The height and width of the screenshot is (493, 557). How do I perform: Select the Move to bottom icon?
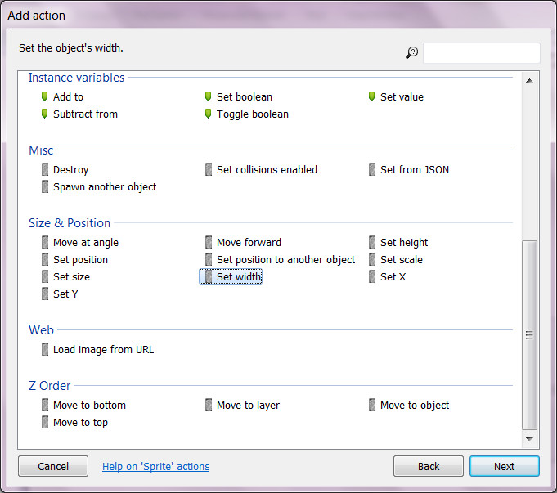pyautogui.click(x=46, y=406)
